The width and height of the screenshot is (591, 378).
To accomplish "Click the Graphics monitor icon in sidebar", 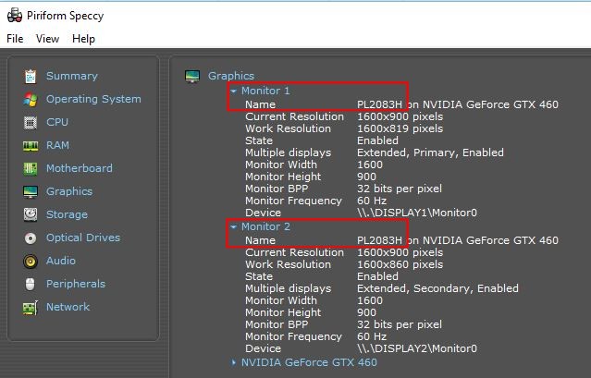I will pyautogui.click(x=31, y=191).
